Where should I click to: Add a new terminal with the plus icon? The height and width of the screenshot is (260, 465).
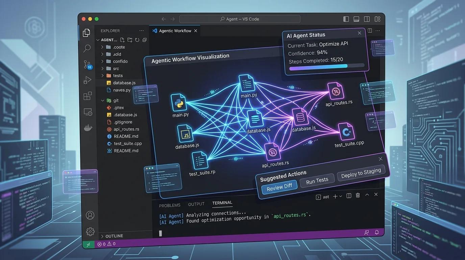coord(335,196)
